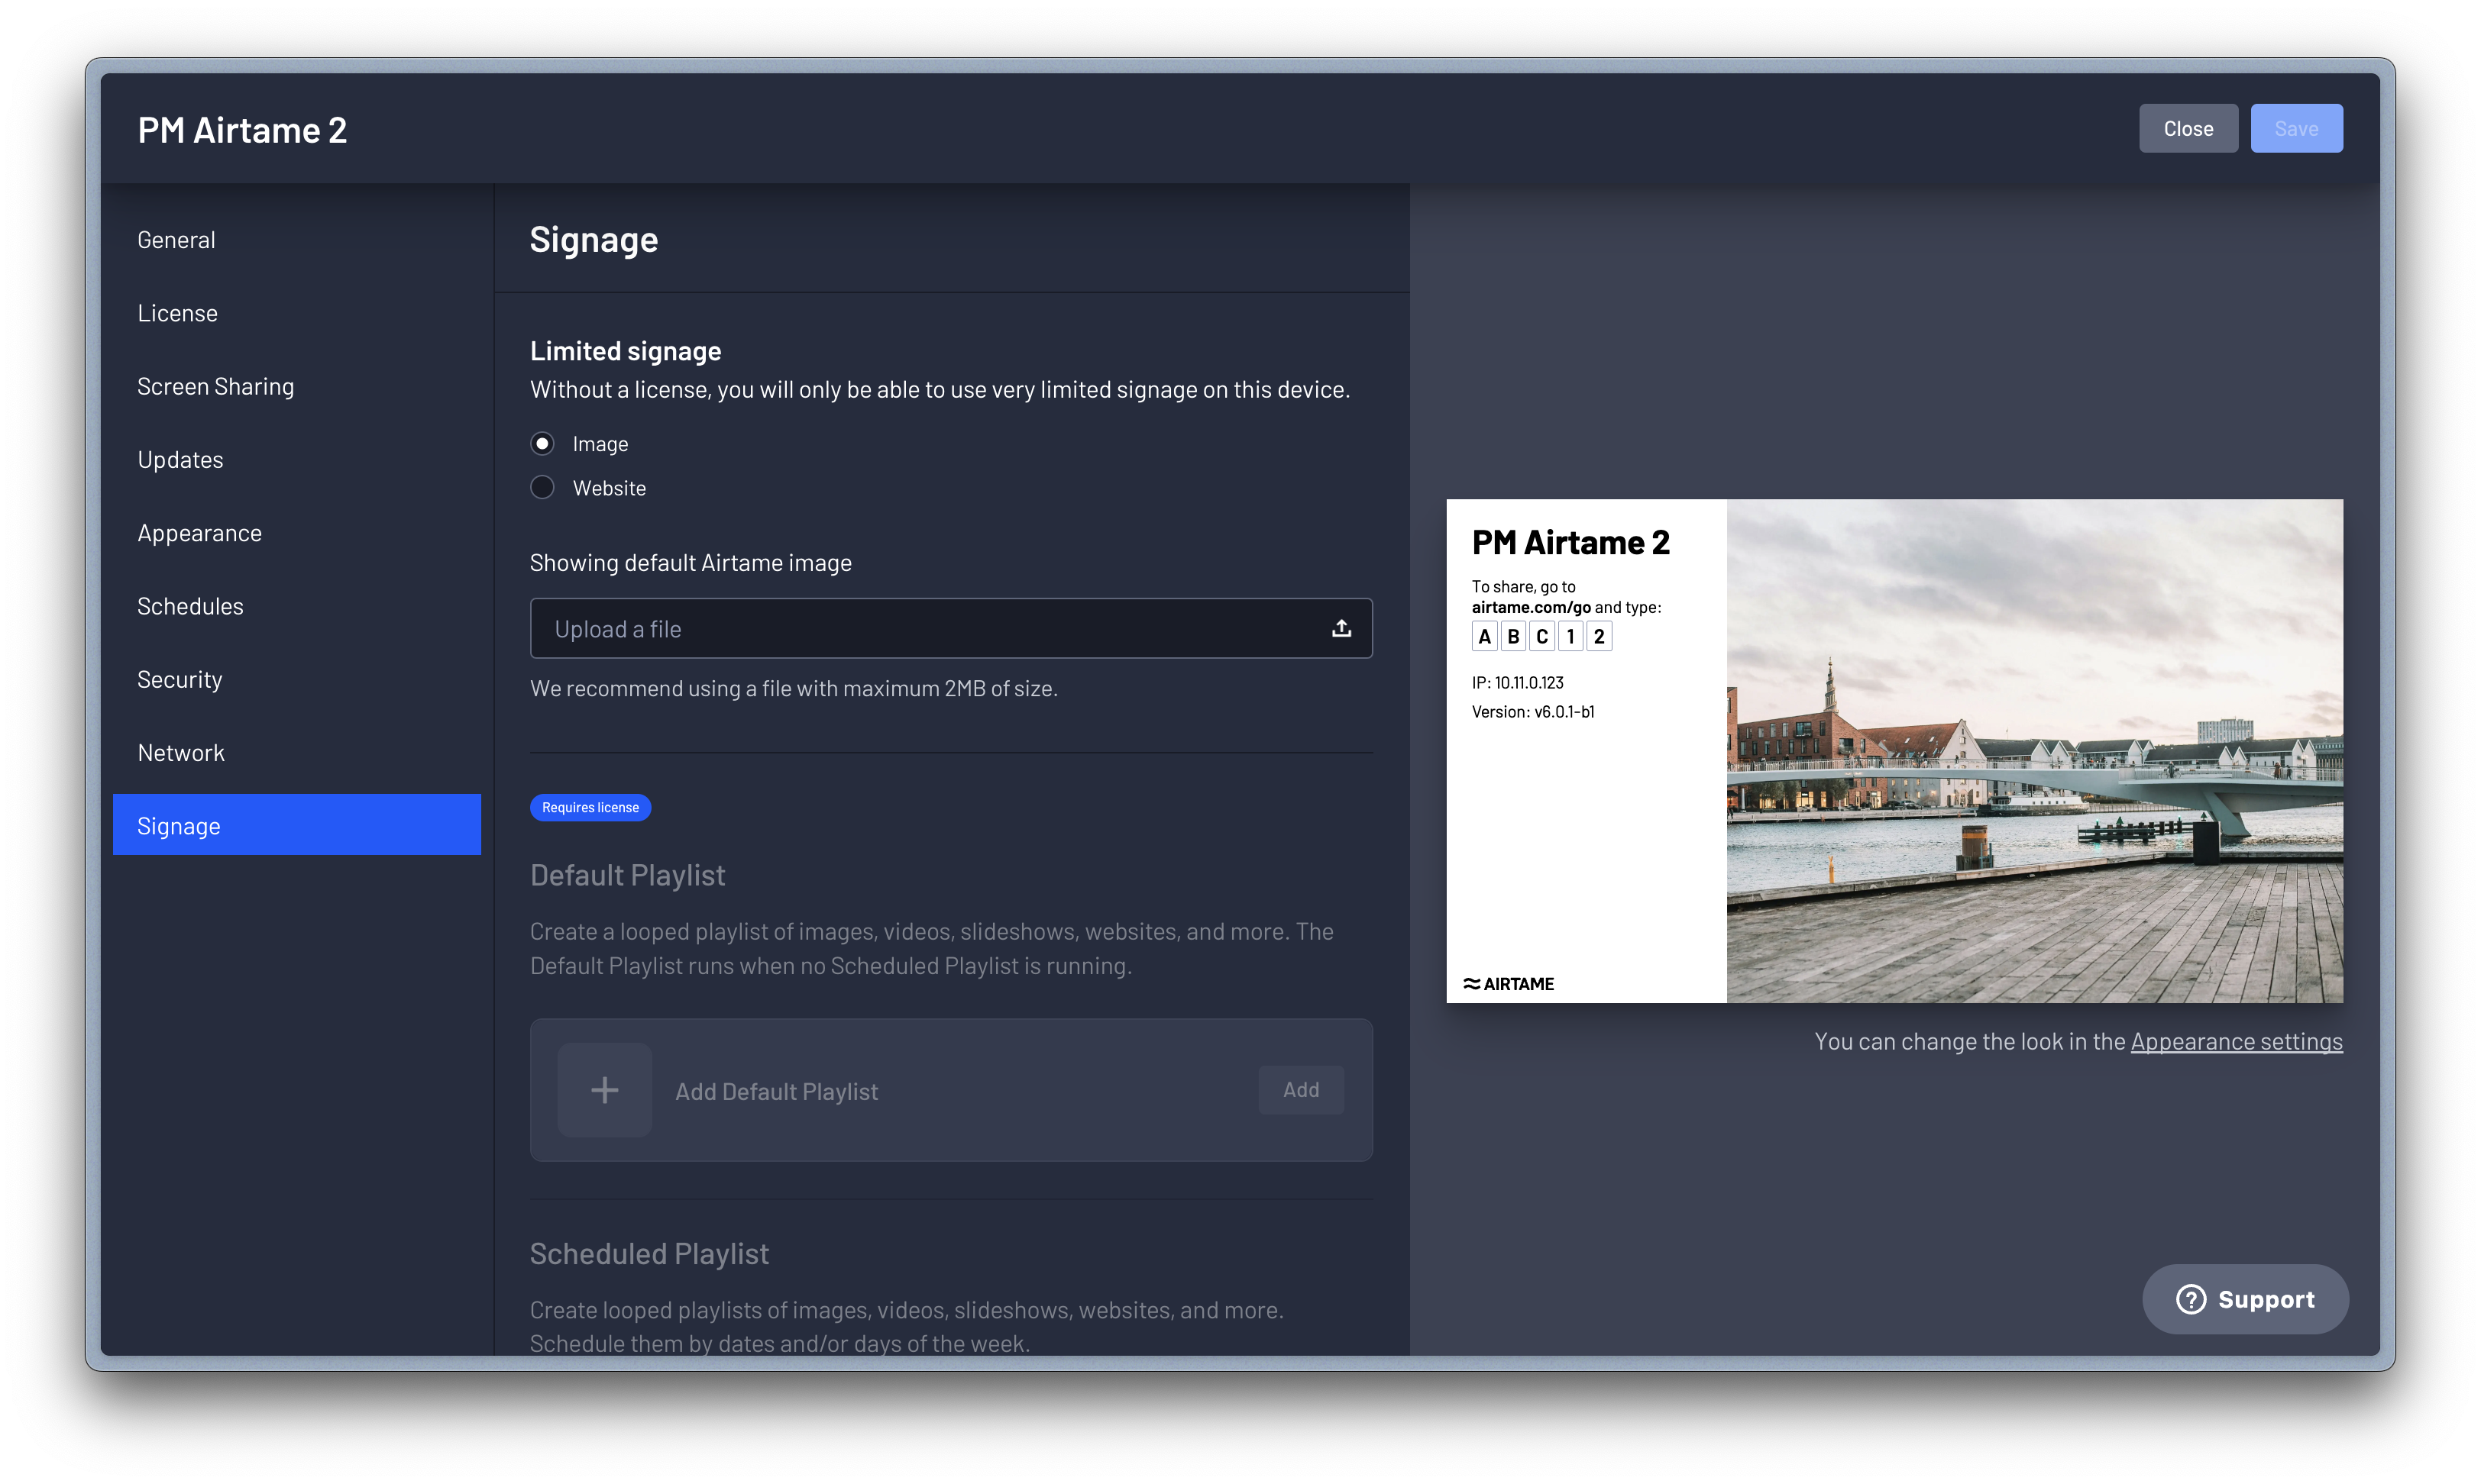Click the Add button for Default Playlist
Image resolution: width=2481 pixels, height=1484 pixels.
tap(1301, 1090)
